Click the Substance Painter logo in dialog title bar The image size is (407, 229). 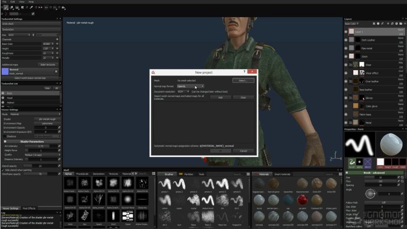[153, 73]
